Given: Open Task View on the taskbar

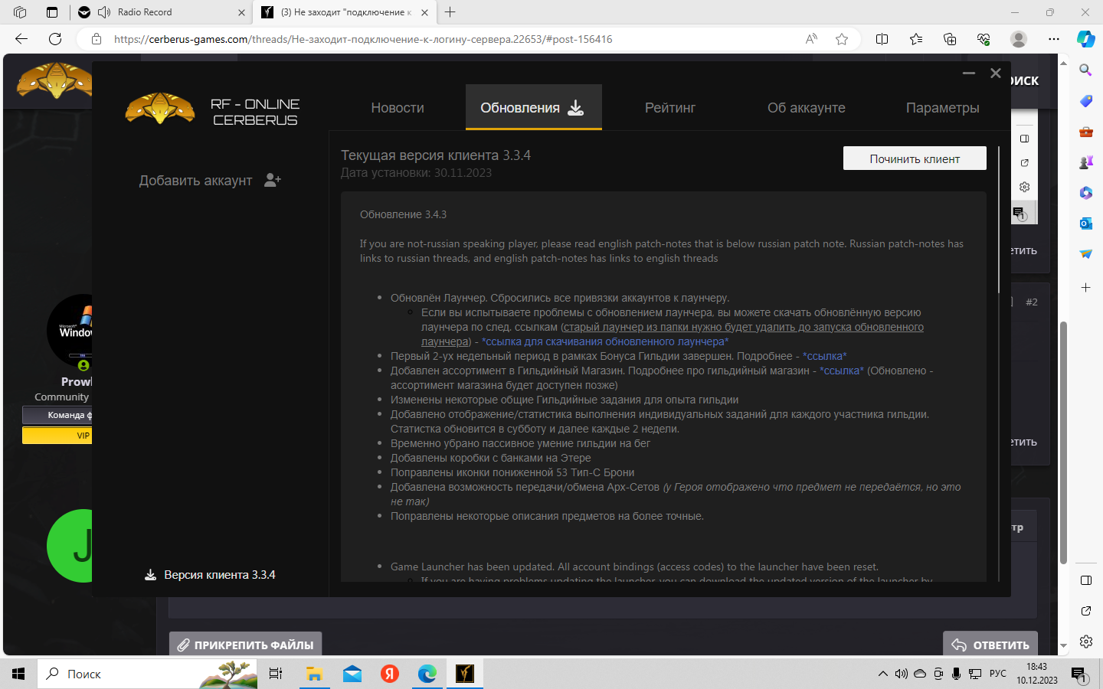Looking at the screenshot, I should click(276, 674).
